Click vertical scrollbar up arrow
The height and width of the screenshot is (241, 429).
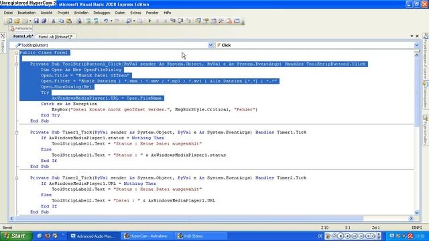(417, 55)
